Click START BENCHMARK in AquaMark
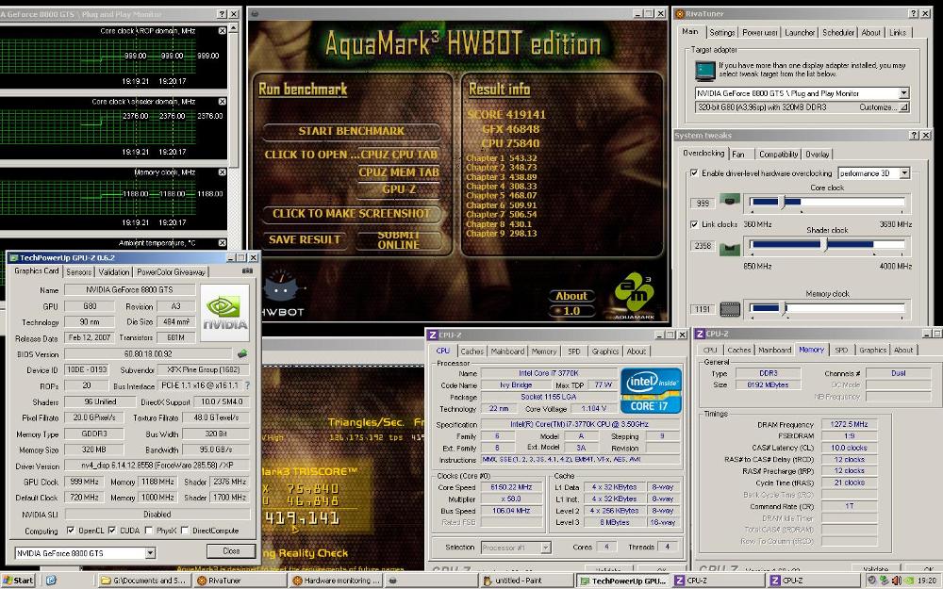The width and height of the screenshot is (943, 589). point(351,131)
